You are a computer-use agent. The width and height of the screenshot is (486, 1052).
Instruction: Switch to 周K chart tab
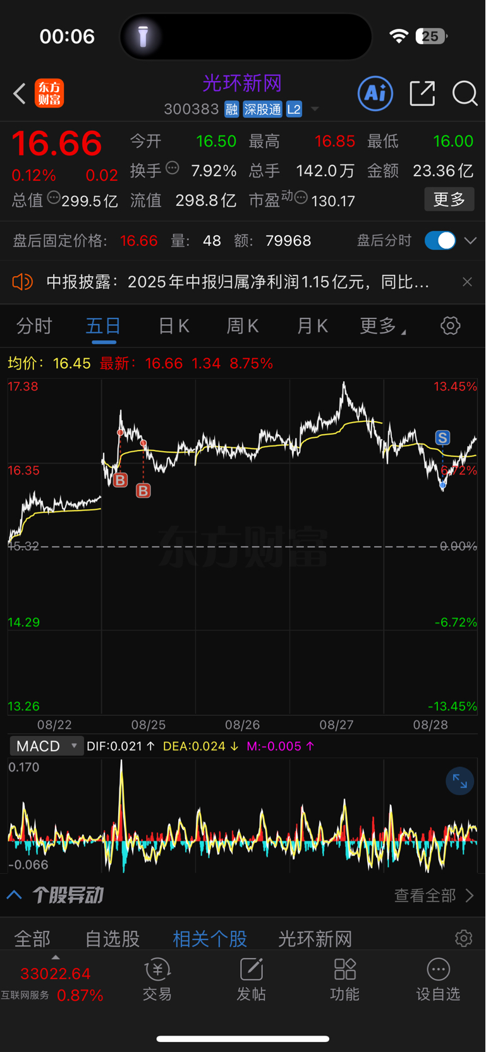click(x=243, y=326)
